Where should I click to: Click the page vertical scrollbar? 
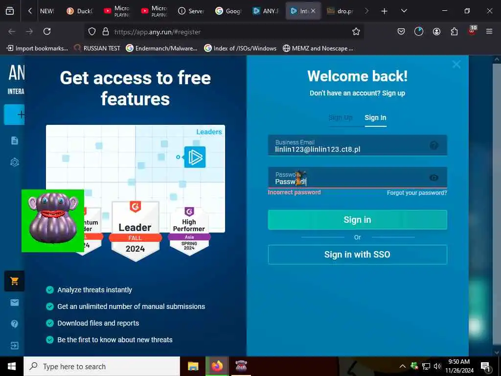pos(497,205)
